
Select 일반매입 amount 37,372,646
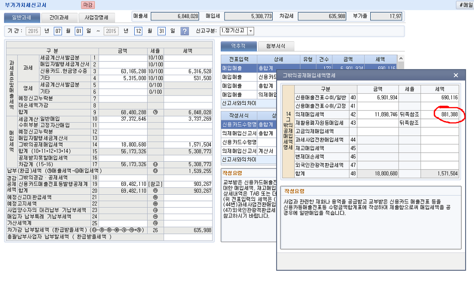123,119
